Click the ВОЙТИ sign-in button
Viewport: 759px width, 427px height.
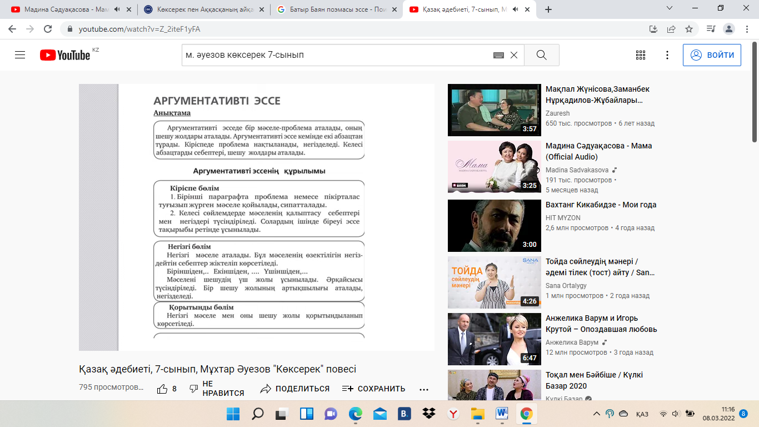(x=712, y=55)
